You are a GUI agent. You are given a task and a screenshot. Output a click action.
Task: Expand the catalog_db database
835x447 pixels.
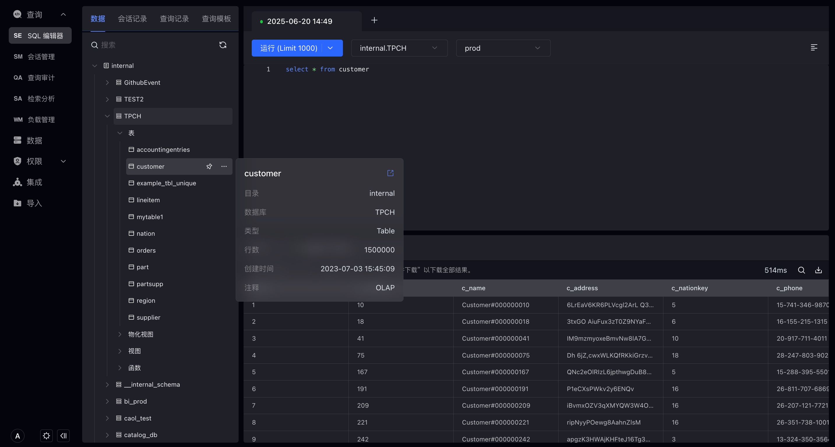[x=107, y=435]
